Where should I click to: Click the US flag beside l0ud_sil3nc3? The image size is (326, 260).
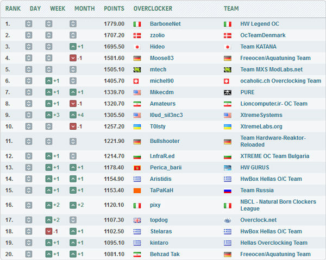137,116
